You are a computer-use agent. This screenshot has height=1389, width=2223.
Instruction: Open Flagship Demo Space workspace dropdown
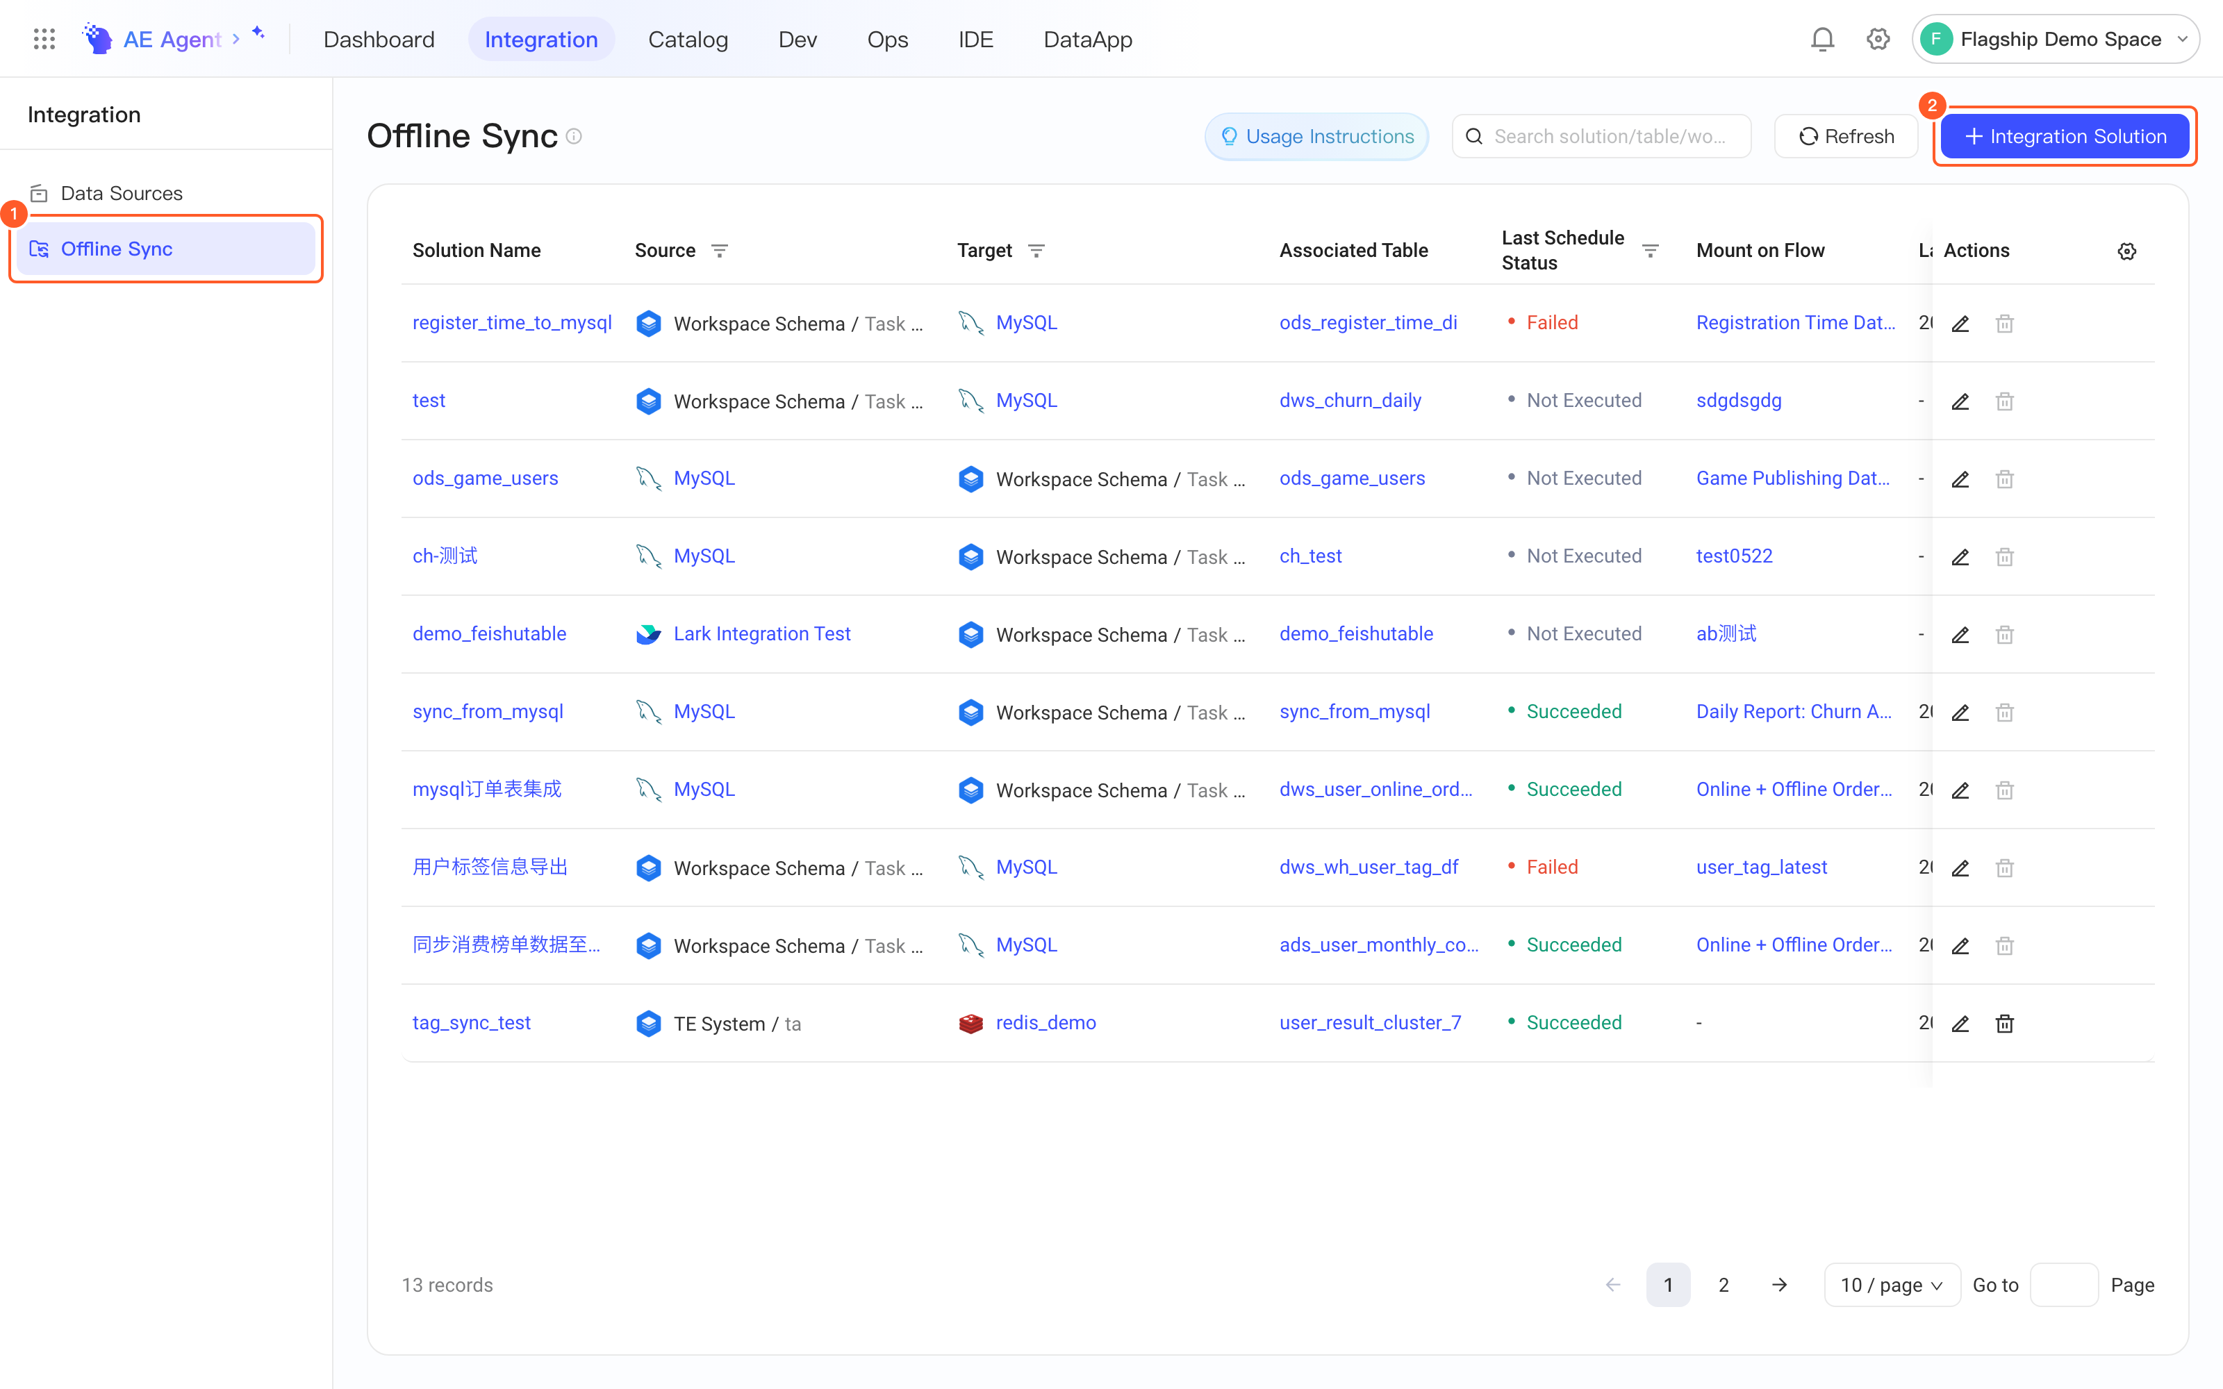click(2055, 39)
